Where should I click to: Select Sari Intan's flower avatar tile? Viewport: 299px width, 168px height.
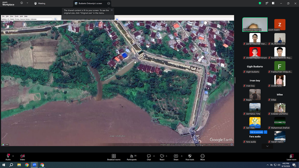coord(255,123)
